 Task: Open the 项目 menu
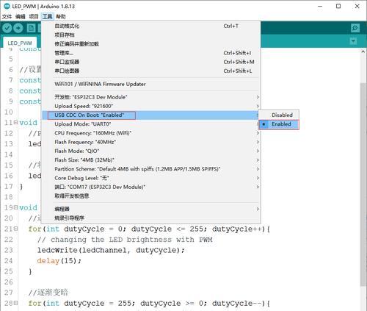click(x=34, y=16)
